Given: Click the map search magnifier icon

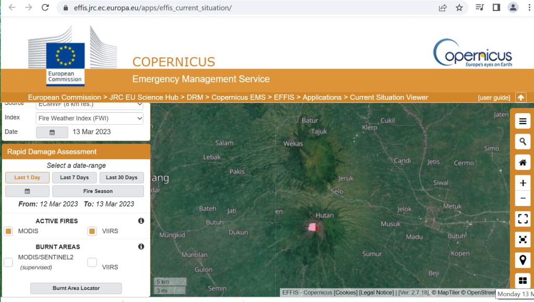Looking at the screenshot, I should (x=523, y=142).
